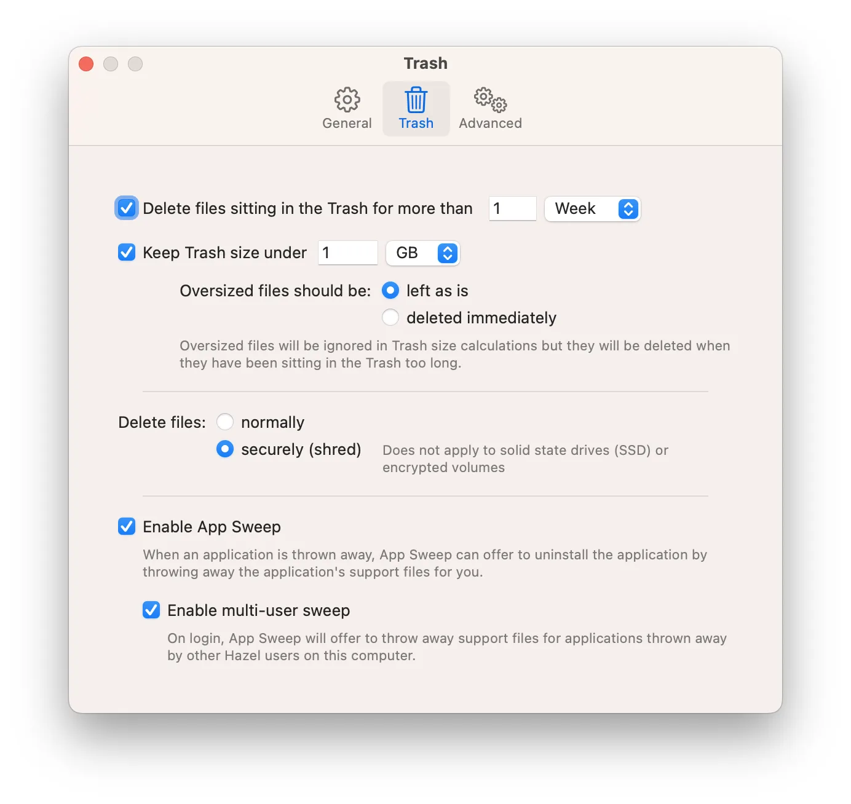Switch to the Advanced tab

(490, 109)
